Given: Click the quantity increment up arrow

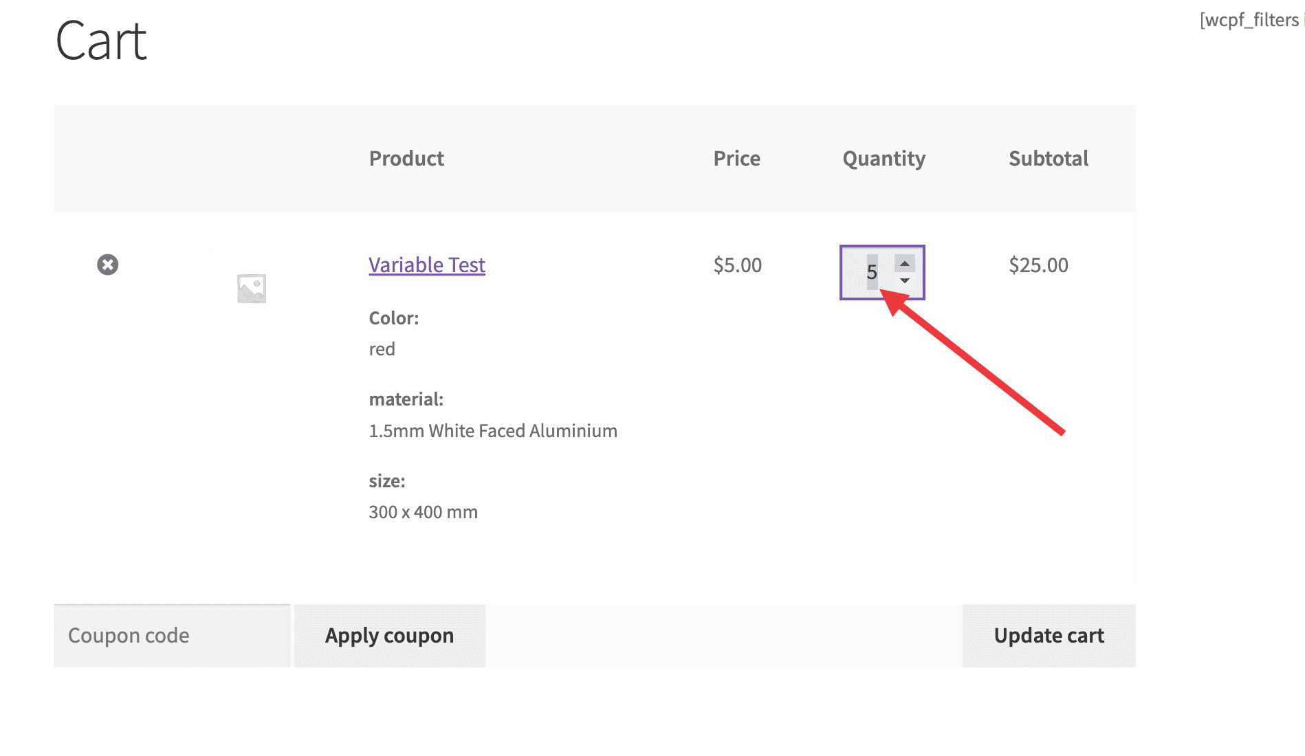Looking at the screenshot, I should point(905,263).
